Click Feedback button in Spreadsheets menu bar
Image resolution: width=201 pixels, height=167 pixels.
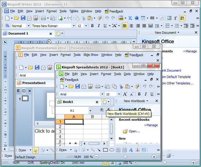69,80
